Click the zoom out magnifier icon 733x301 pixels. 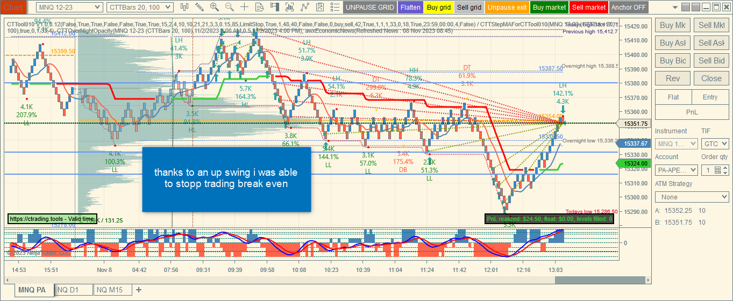tap(230, 7)
